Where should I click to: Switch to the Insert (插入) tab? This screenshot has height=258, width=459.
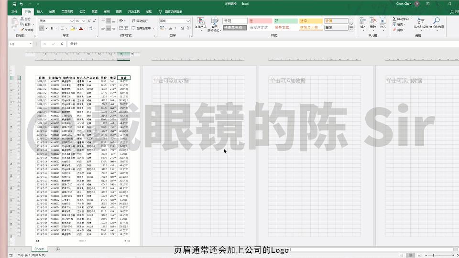40,11
